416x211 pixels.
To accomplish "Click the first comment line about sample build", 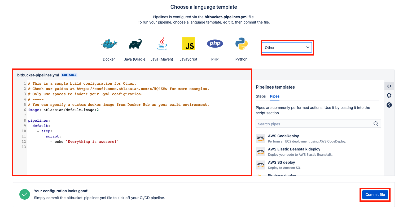I will coord(82,84).
